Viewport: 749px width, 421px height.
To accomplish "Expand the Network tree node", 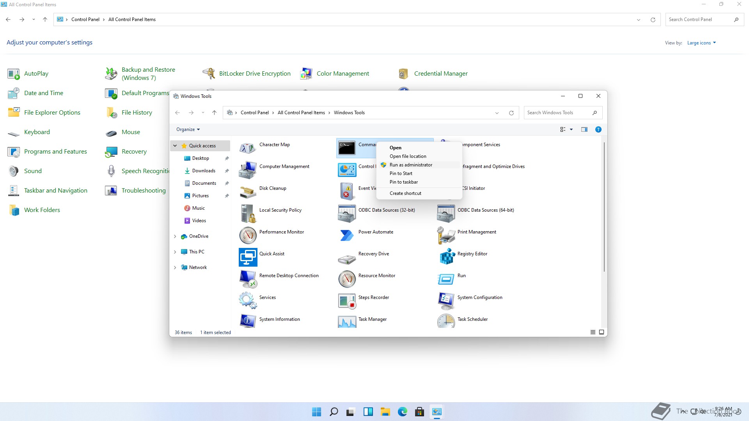I will (x=175, y=267).
